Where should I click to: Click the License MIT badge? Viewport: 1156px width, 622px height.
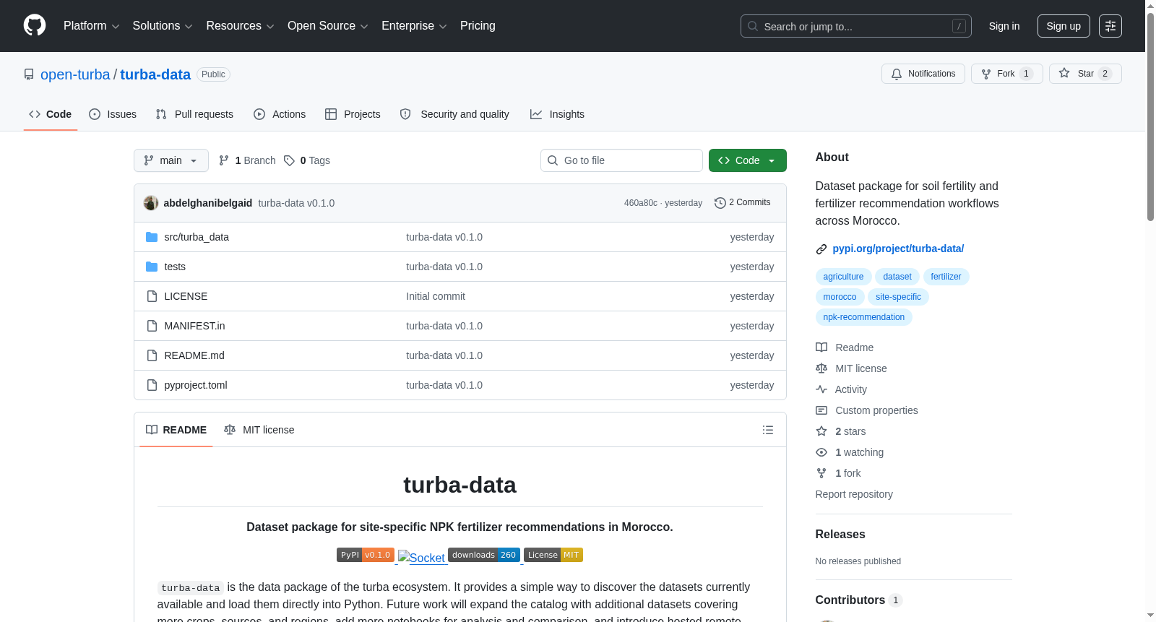[x=553, y=555]
